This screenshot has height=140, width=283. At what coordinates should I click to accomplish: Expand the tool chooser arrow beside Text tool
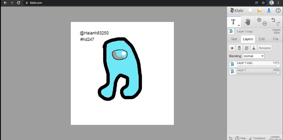coord(239,25)
